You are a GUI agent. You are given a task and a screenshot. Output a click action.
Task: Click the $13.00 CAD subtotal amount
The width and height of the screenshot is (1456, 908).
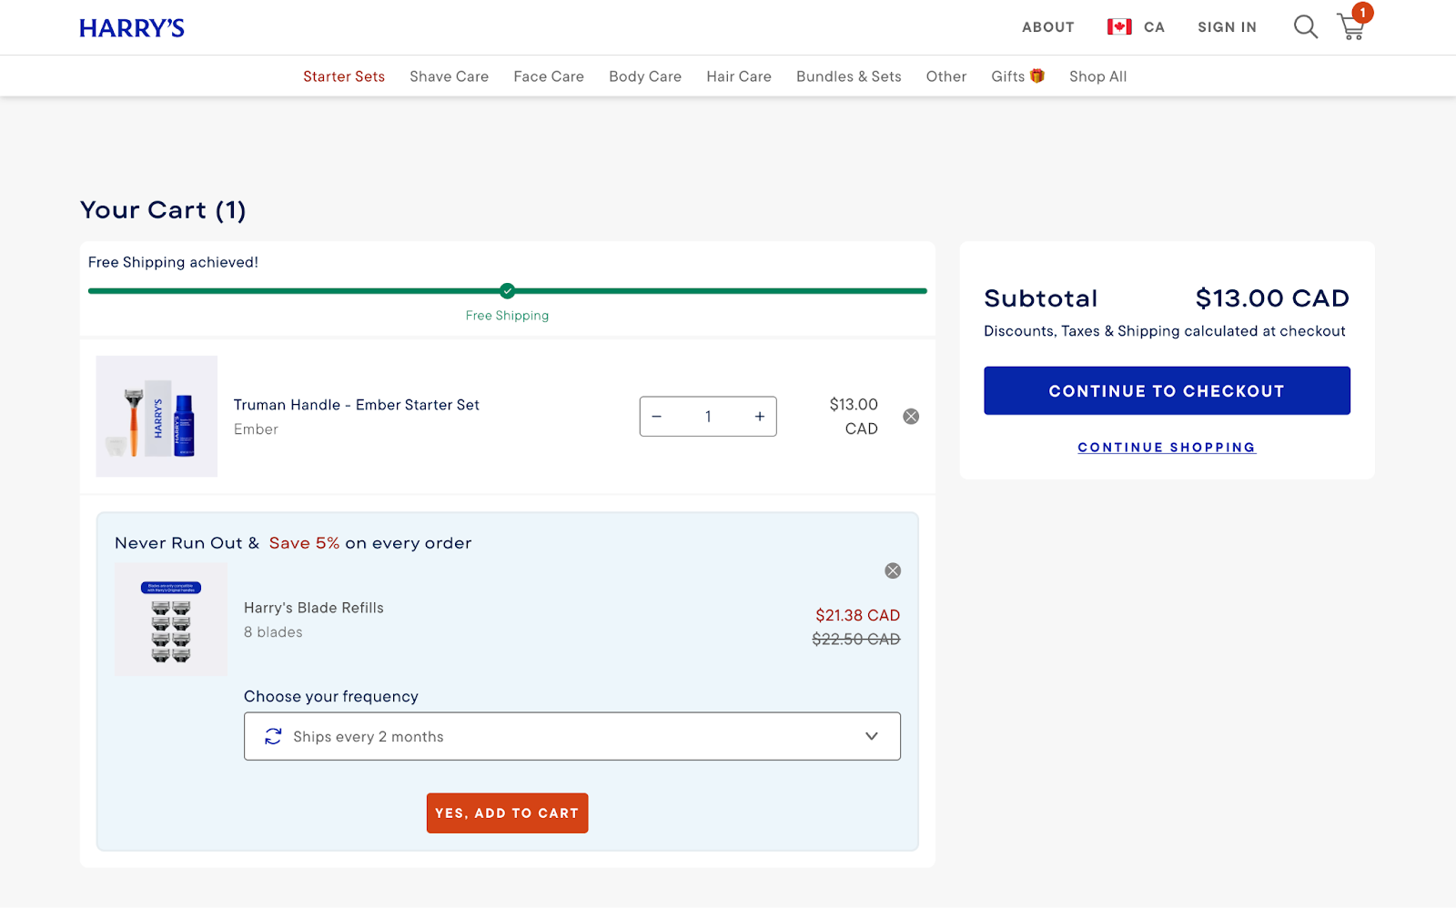pos(1272,298)
